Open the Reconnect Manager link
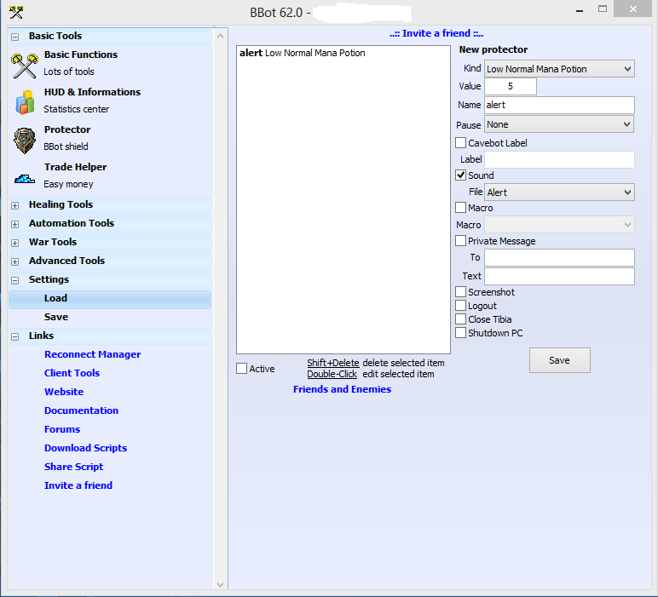Viewport: 658px width, 597px height. tap(92, 354)
